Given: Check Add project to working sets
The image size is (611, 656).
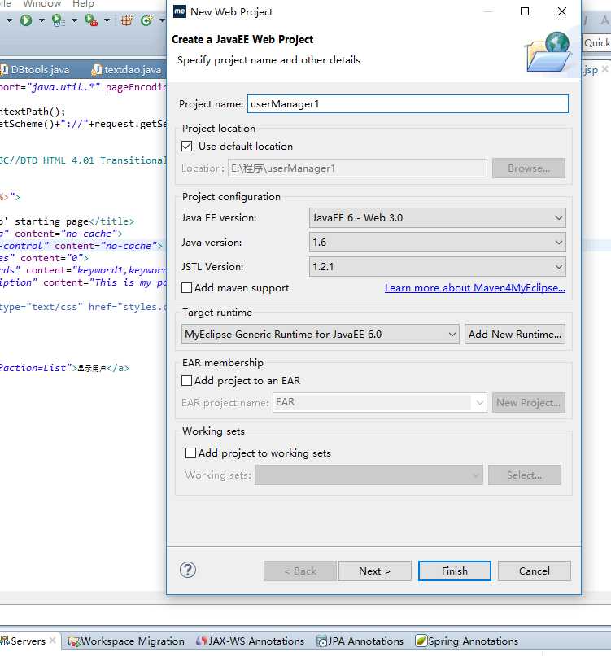Looking at the screenshot, I should point(190,453).
